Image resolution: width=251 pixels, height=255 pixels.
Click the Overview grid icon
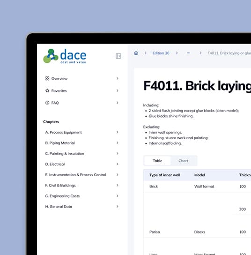[47, 78]
